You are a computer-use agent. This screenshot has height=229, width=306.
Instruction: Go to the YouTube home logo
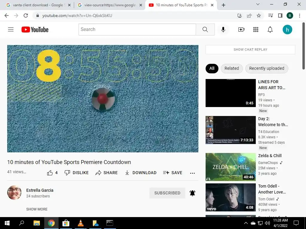35,30
